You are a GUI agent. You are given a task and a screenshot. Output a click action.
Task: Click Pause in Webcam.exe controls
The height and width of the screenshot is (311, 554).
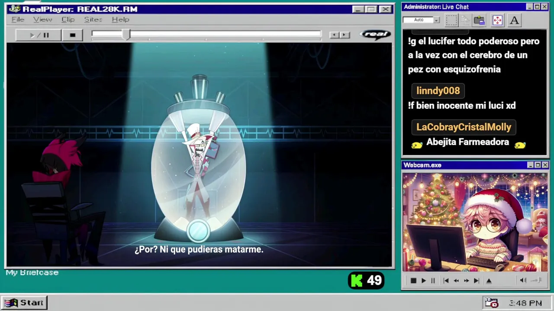click(433, 281)
